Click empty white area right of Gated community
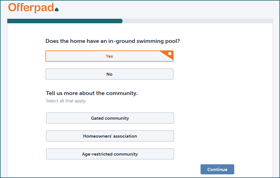The image size is (280, 178). coord(222,118)
